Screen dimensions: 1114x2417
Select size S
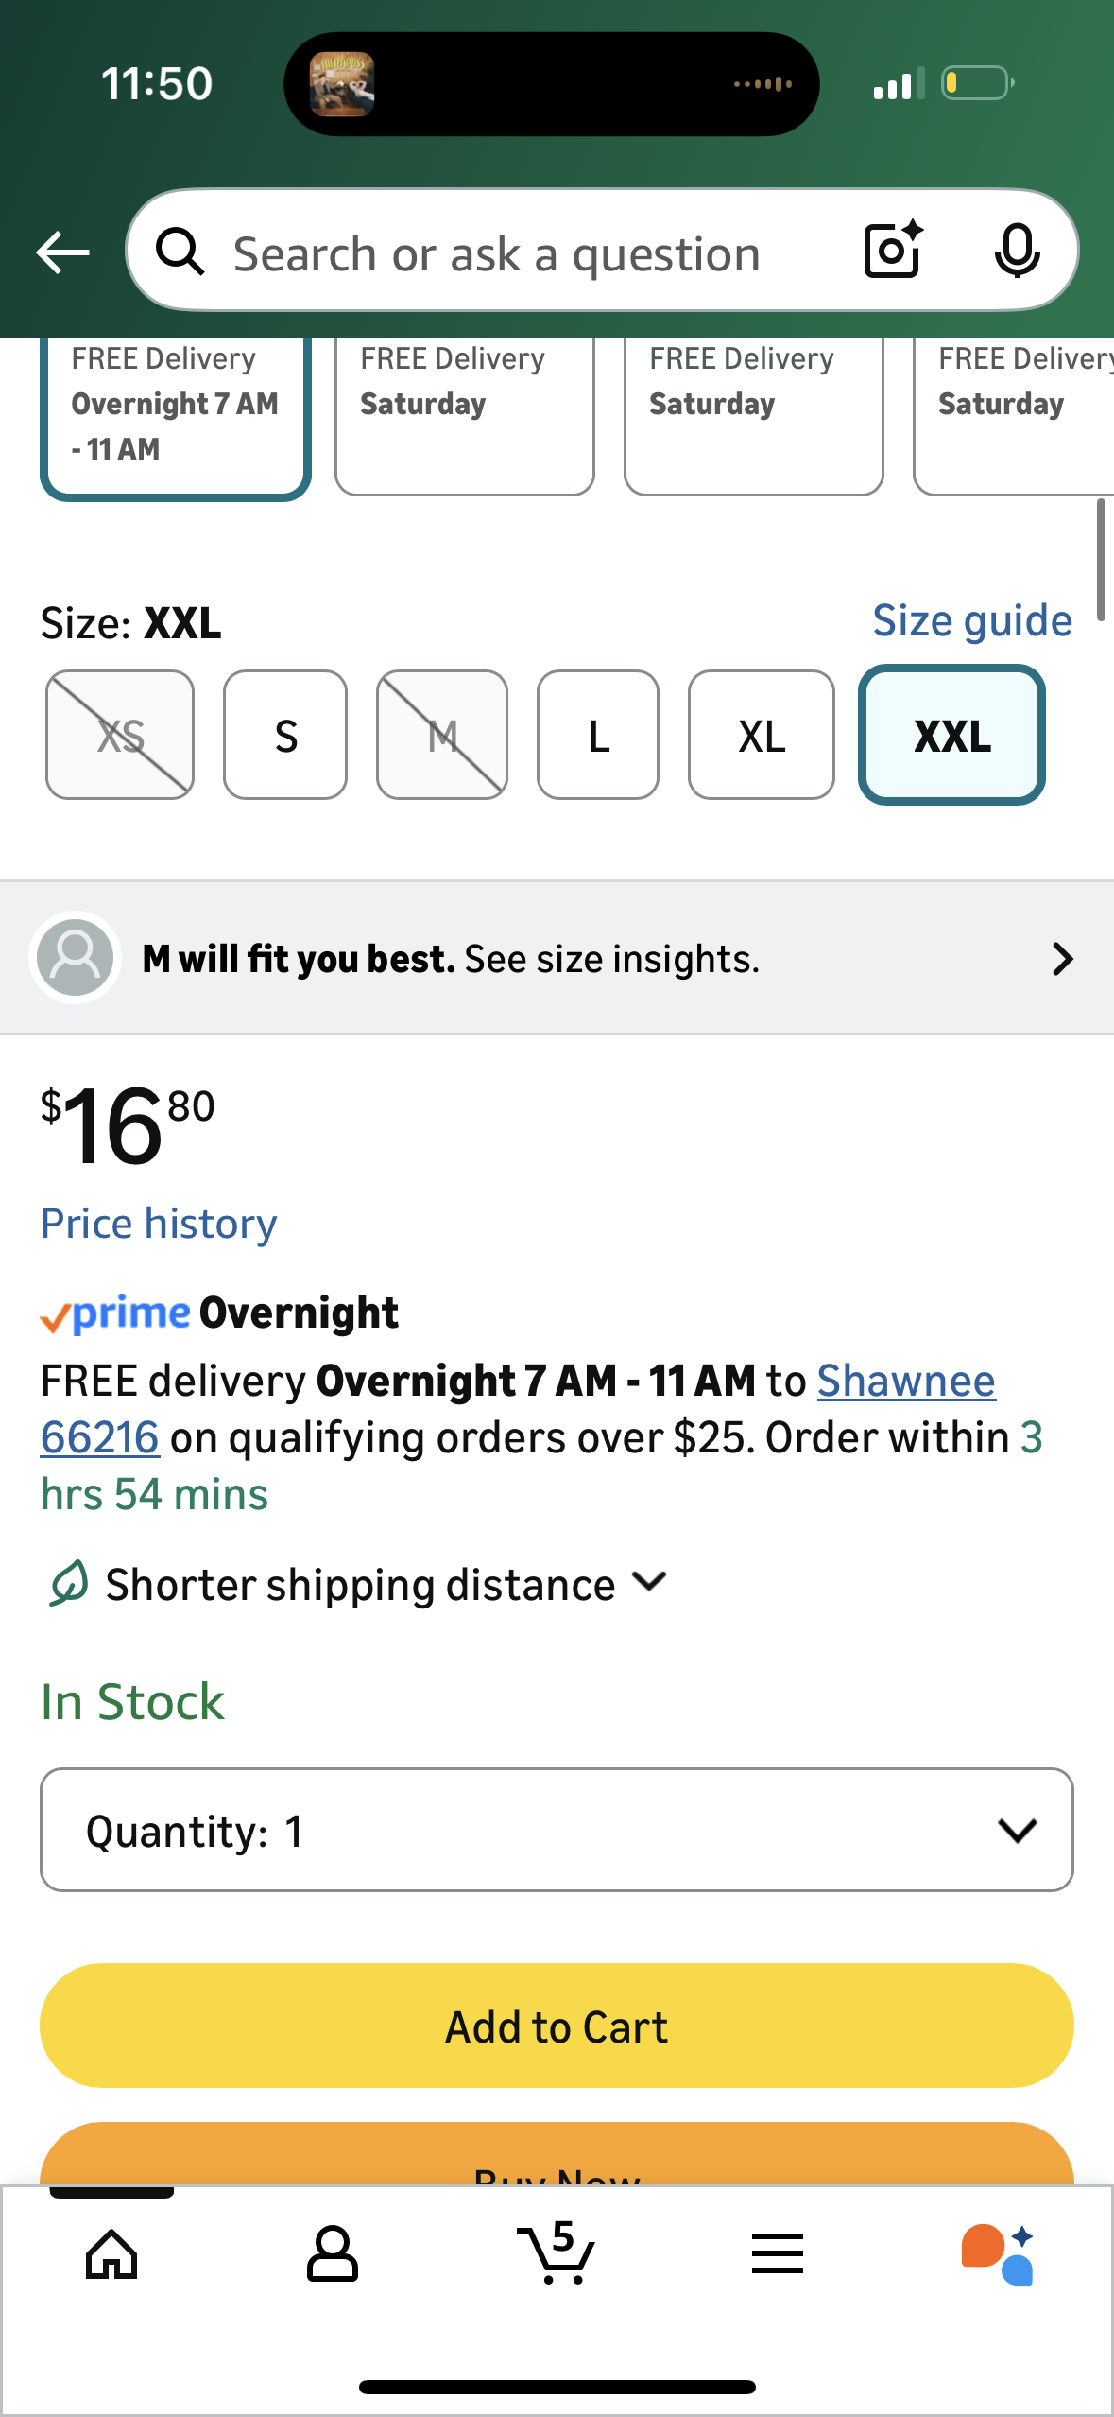coord(285,736)
